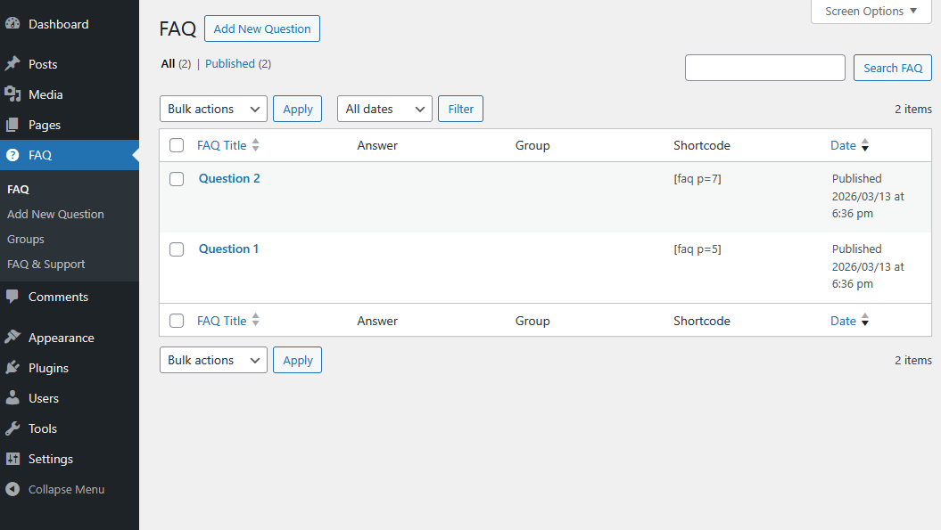Open the Users menu item

click(x=70, y=398)
